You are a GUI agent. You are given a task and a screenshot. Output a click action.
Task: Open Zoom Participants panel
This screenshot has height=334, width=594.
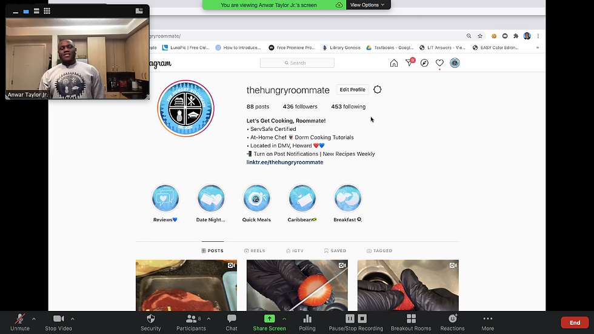[191, 322]
